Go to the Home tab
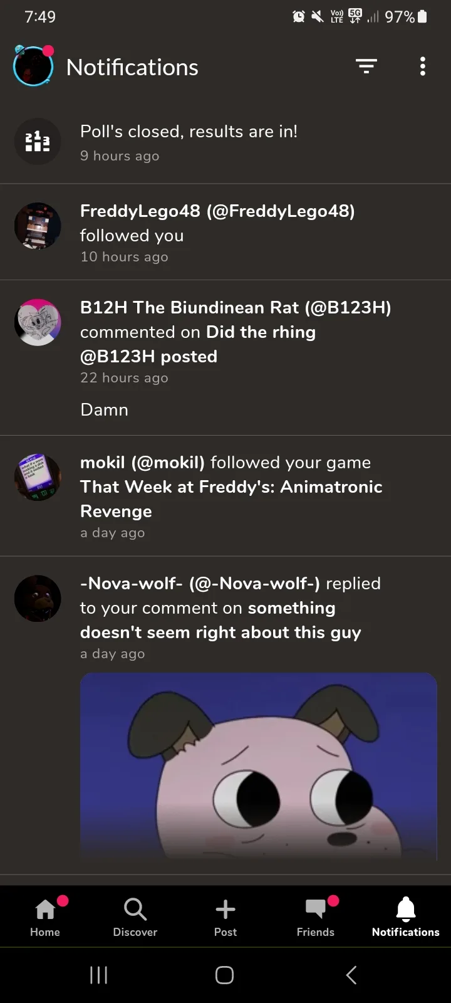This screenshot has height=1003, width=451. tap(45, 916)
